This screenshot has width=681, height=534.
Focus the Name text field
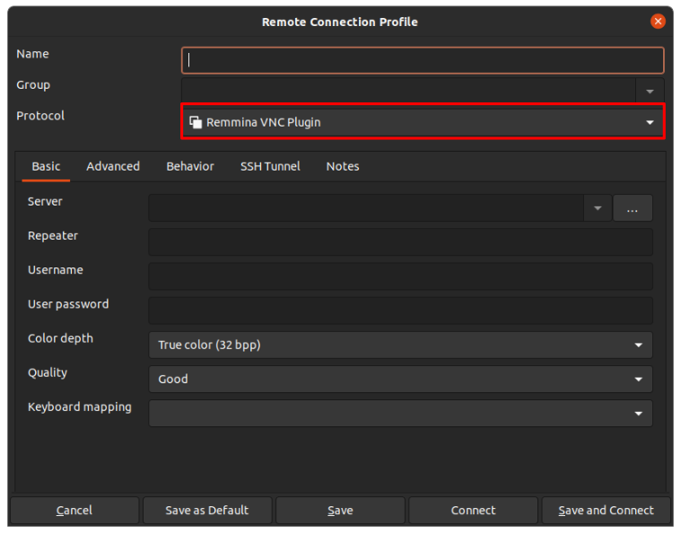coord(423,60)
